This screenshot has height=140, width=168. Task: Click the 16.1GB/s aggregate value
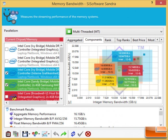79,114
